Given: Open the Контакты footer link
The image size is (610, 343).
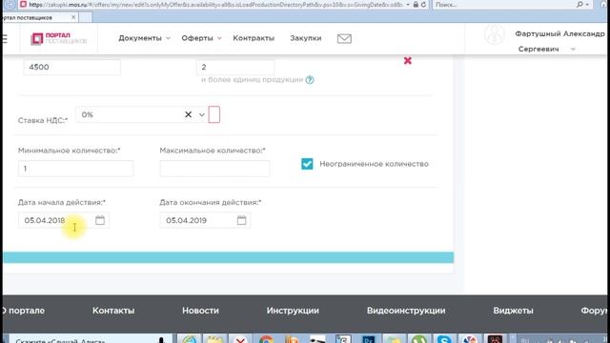Looking at the screenshot, I should tap(113, 311).
